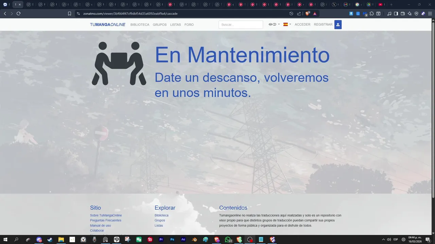Show hidden system tray icons

383,240
